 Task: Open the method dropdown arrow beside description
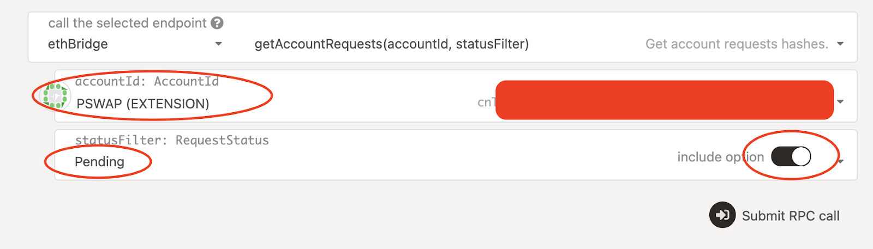(x=840, y=44)
